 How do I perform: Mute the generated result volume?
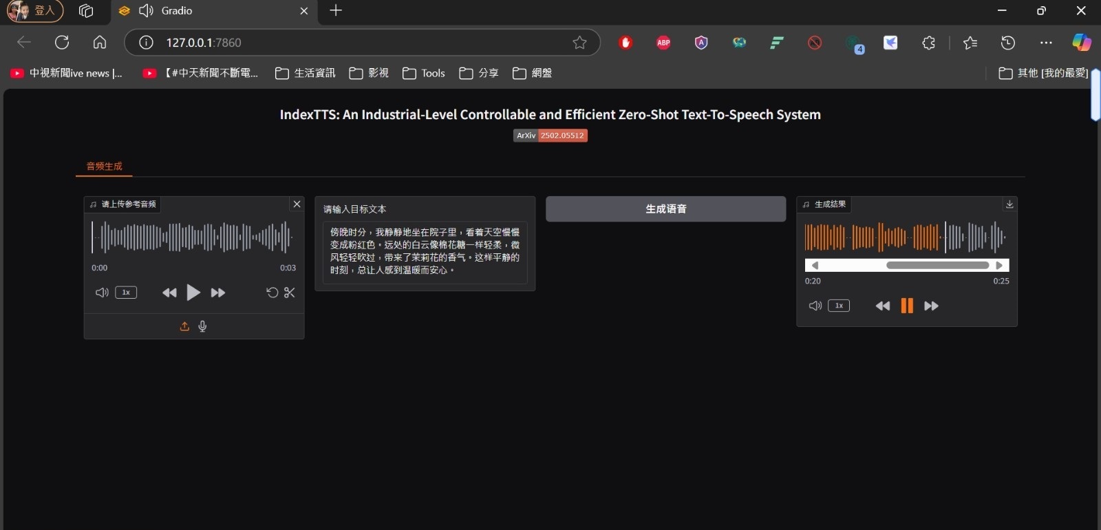pos(815,306)
